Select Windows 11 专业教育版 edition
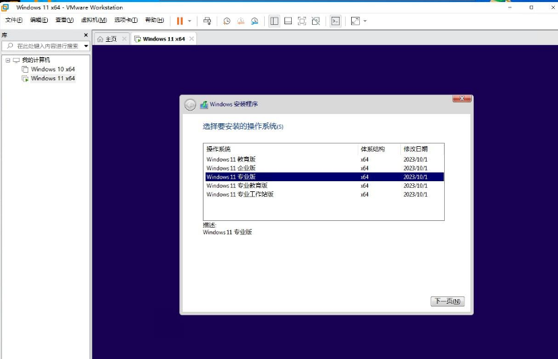The height and width of the screenshot is (359, 558). pos(325,186)
